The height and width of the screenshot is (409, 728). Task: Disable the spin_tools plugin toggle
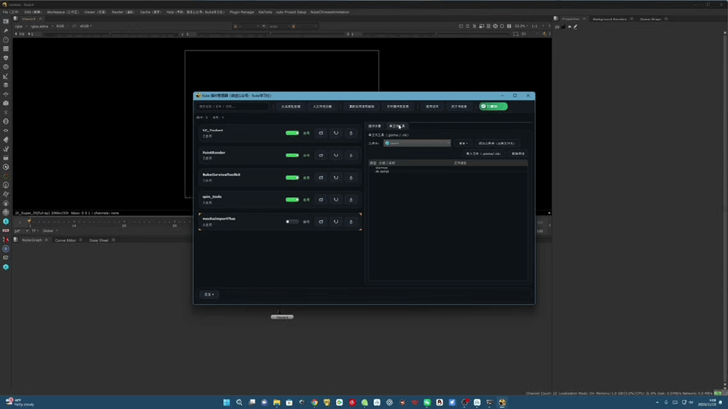(x=292, y=200)
